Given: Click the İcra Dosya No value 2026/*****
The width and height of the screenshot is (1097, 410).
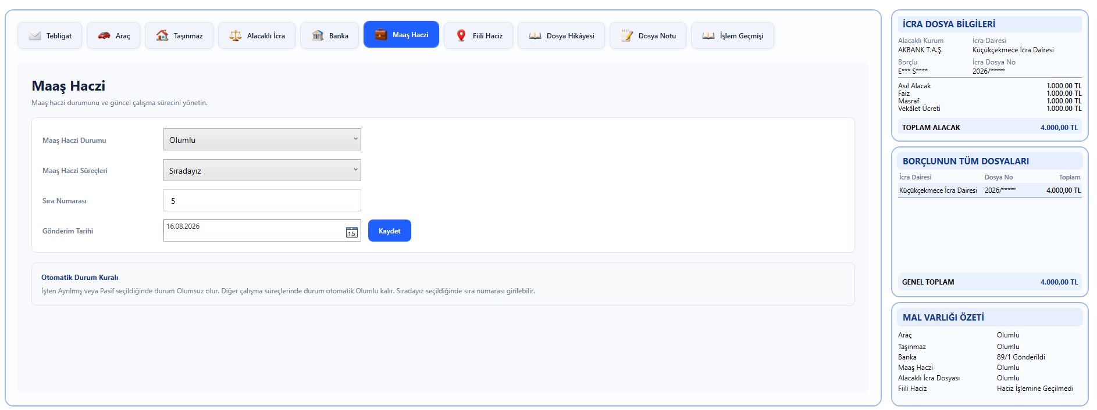Looking at the screenshot, I should (x=989, y=71).
